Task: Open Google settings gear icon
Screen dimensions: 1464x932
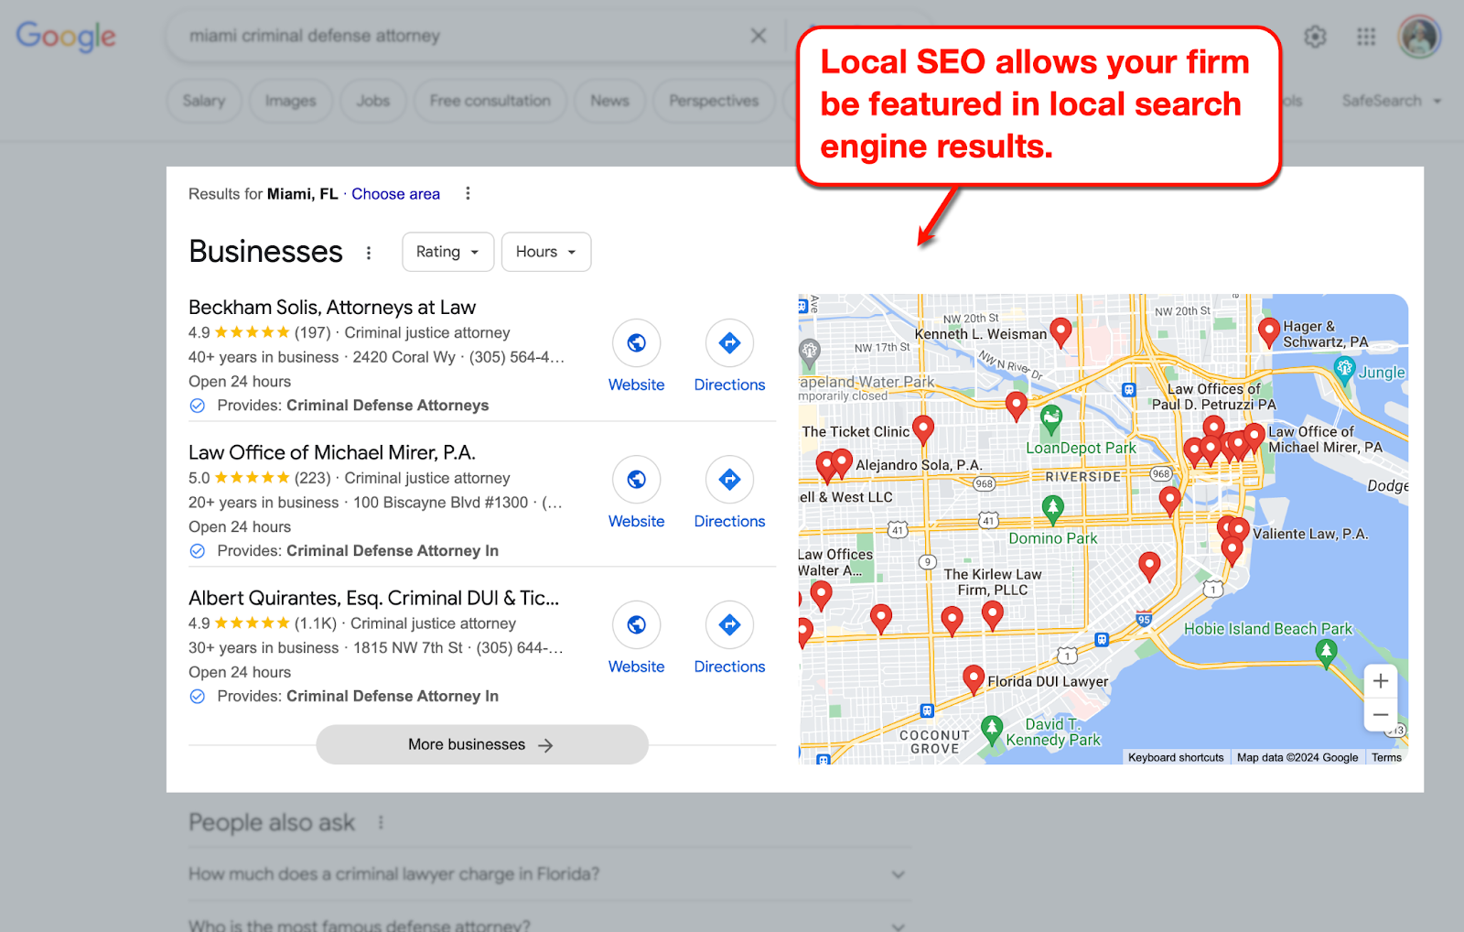Action: click(1315, 37)
